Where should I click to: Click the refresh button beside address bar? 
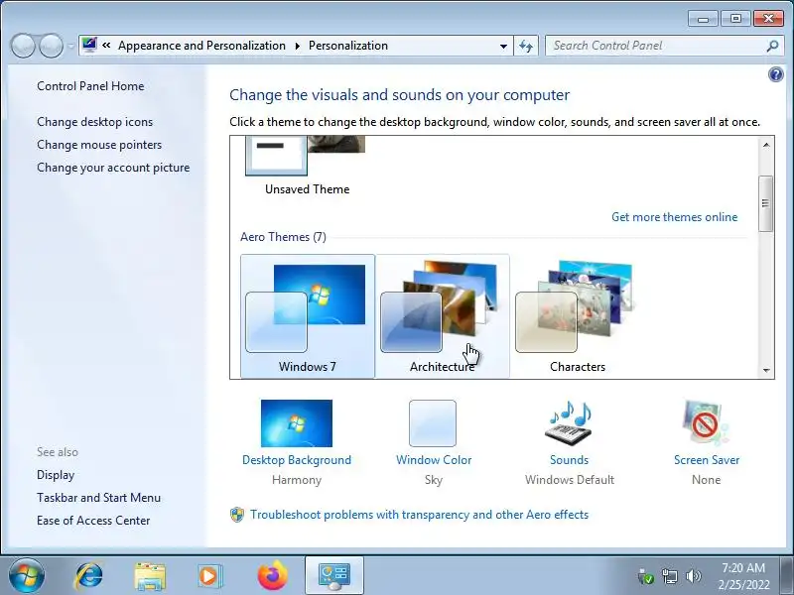pos(526,46)
